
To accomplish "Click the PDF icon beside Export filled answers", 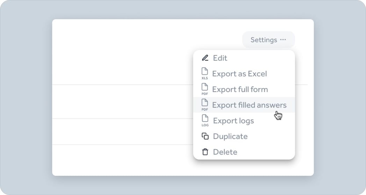I will [x=205, y=105].
